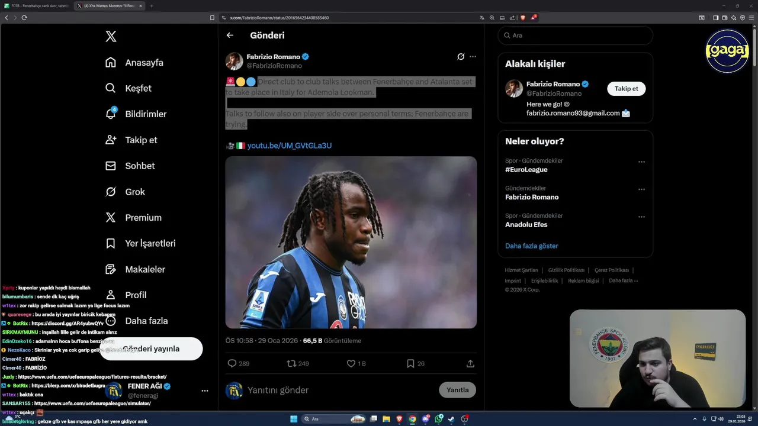Open Sohbet messages
The height and width of the screenshot is (426, 758).
point(130,166)
